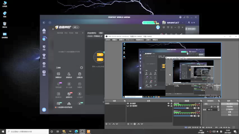The height and width of the screenshot is (134, 239).
Task: Mute the 麦克风/Aux channel speaker icon
Action: click(x=195, y=116)
